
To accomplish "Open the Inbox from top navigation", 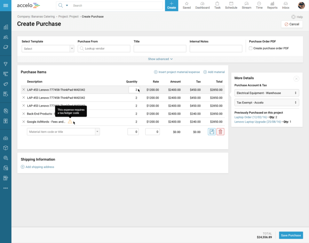I will 286,5.
